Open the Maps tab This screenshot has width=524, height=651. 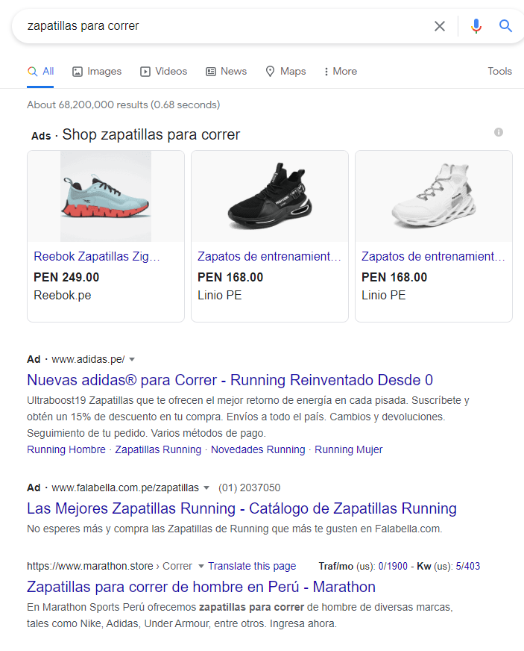(x=285, y=72)
